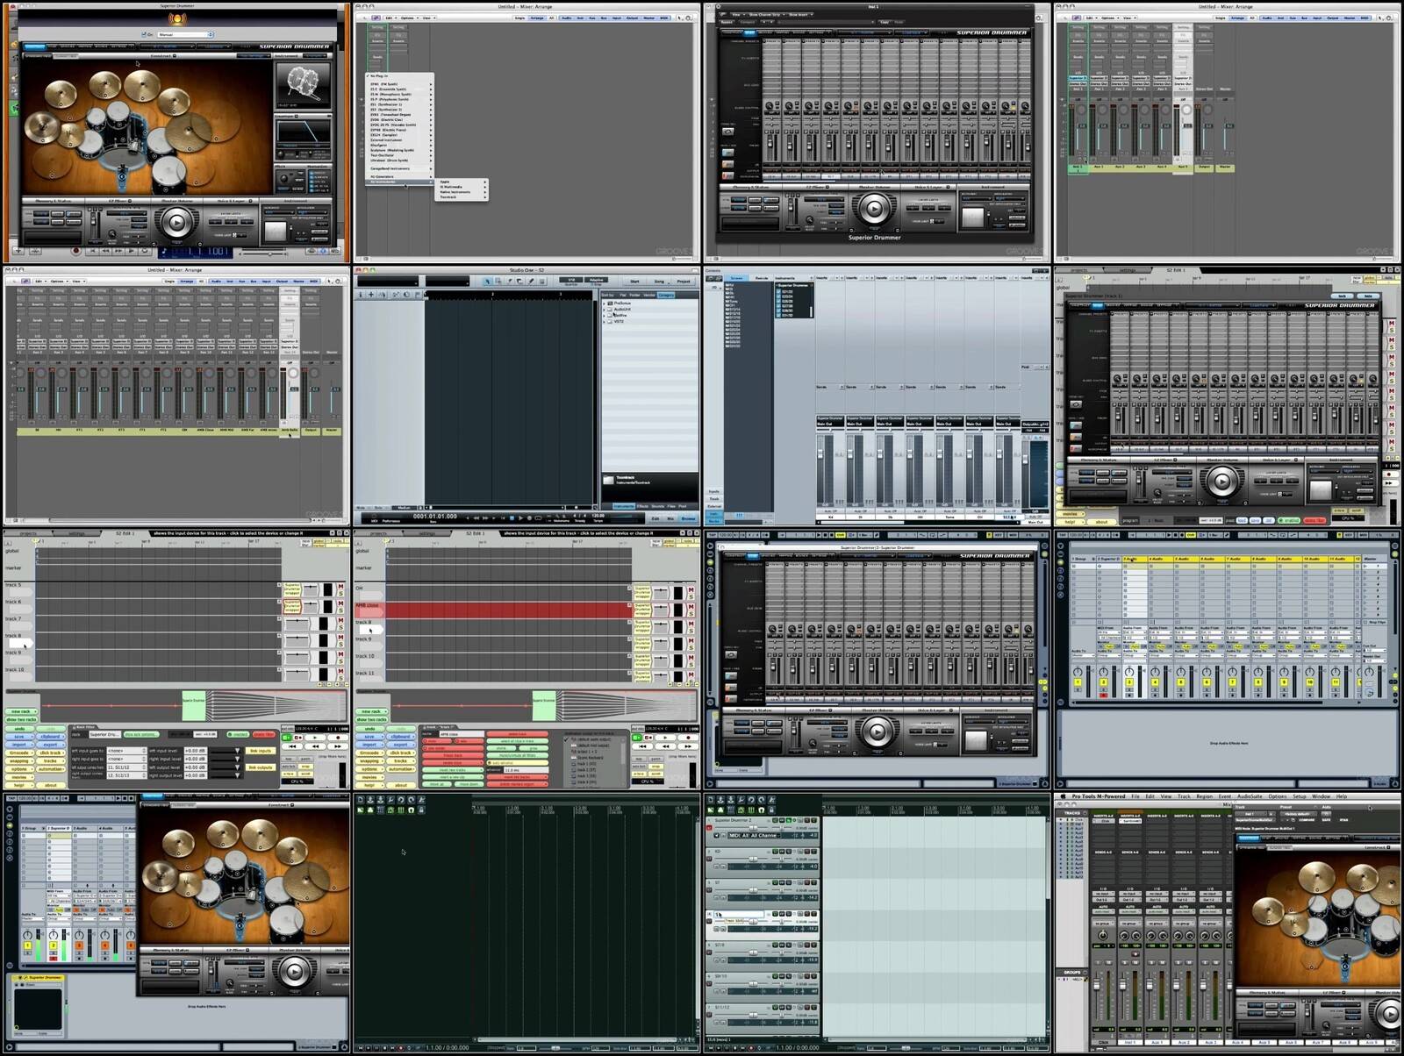Sort Studio One browser by Vendor
This screenshot has height=1056, width=1404.
[649, 295]
